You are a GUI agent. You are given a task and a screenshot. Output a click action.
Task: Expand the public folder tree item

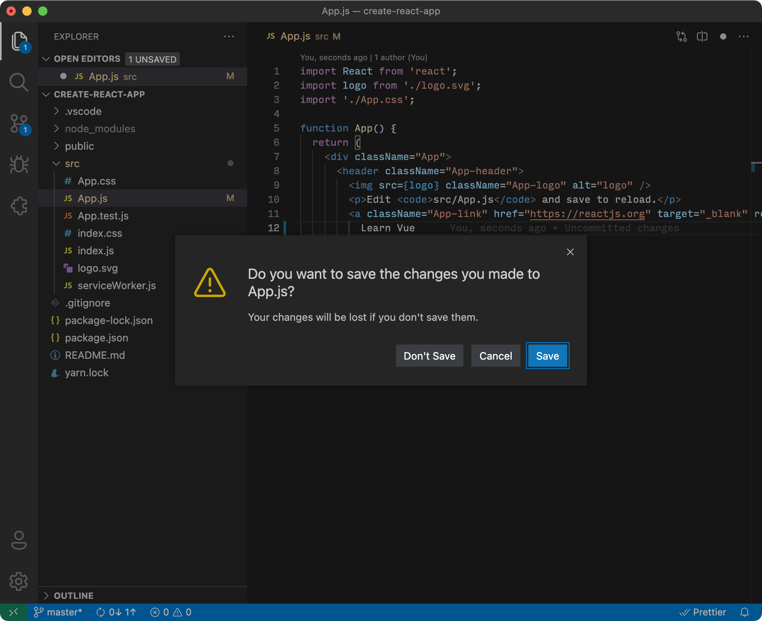[x=79, y=146]
